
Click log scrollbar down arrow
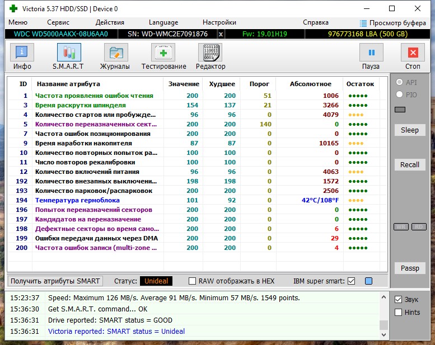[383, 335]
